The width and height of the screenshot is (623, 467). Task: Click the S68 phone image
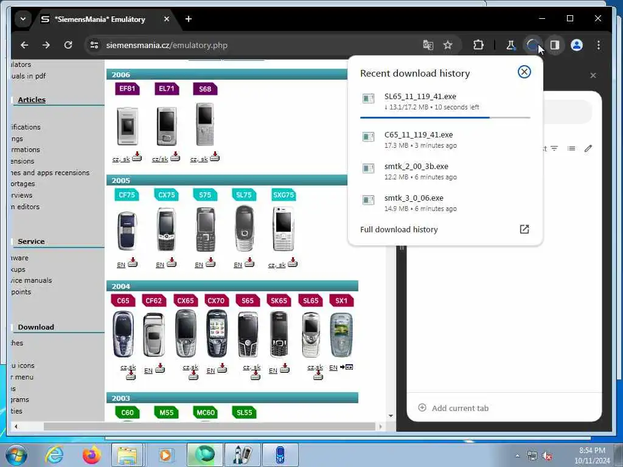205,124
